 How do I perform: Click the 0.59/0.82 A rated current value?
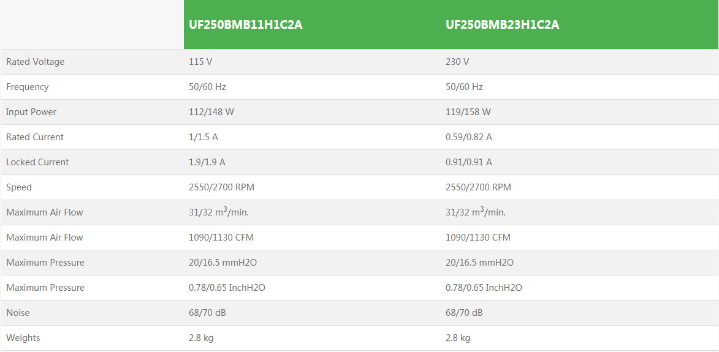tap(469, 137)
